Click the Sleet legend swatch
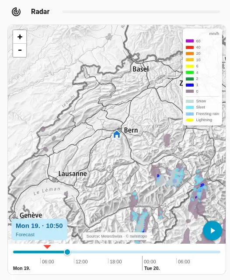This screenshot has height=280, width=230. pyautogui.click(x=190, y=107)
